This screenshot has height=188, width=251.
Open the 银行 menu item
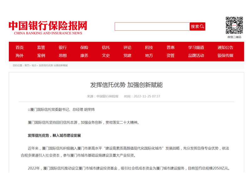coord(63,48)
